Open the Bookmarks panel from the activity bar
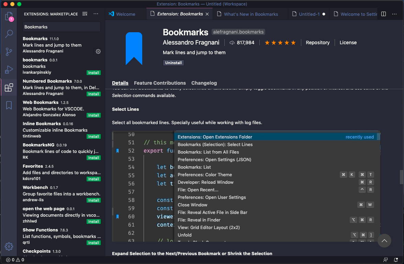 tap(9, 105)
